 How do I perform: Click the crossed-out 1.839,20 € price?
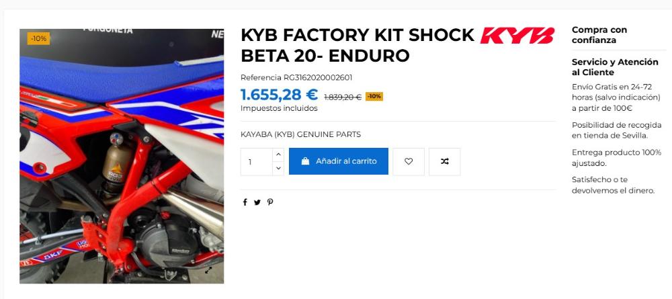coord(343,97)
